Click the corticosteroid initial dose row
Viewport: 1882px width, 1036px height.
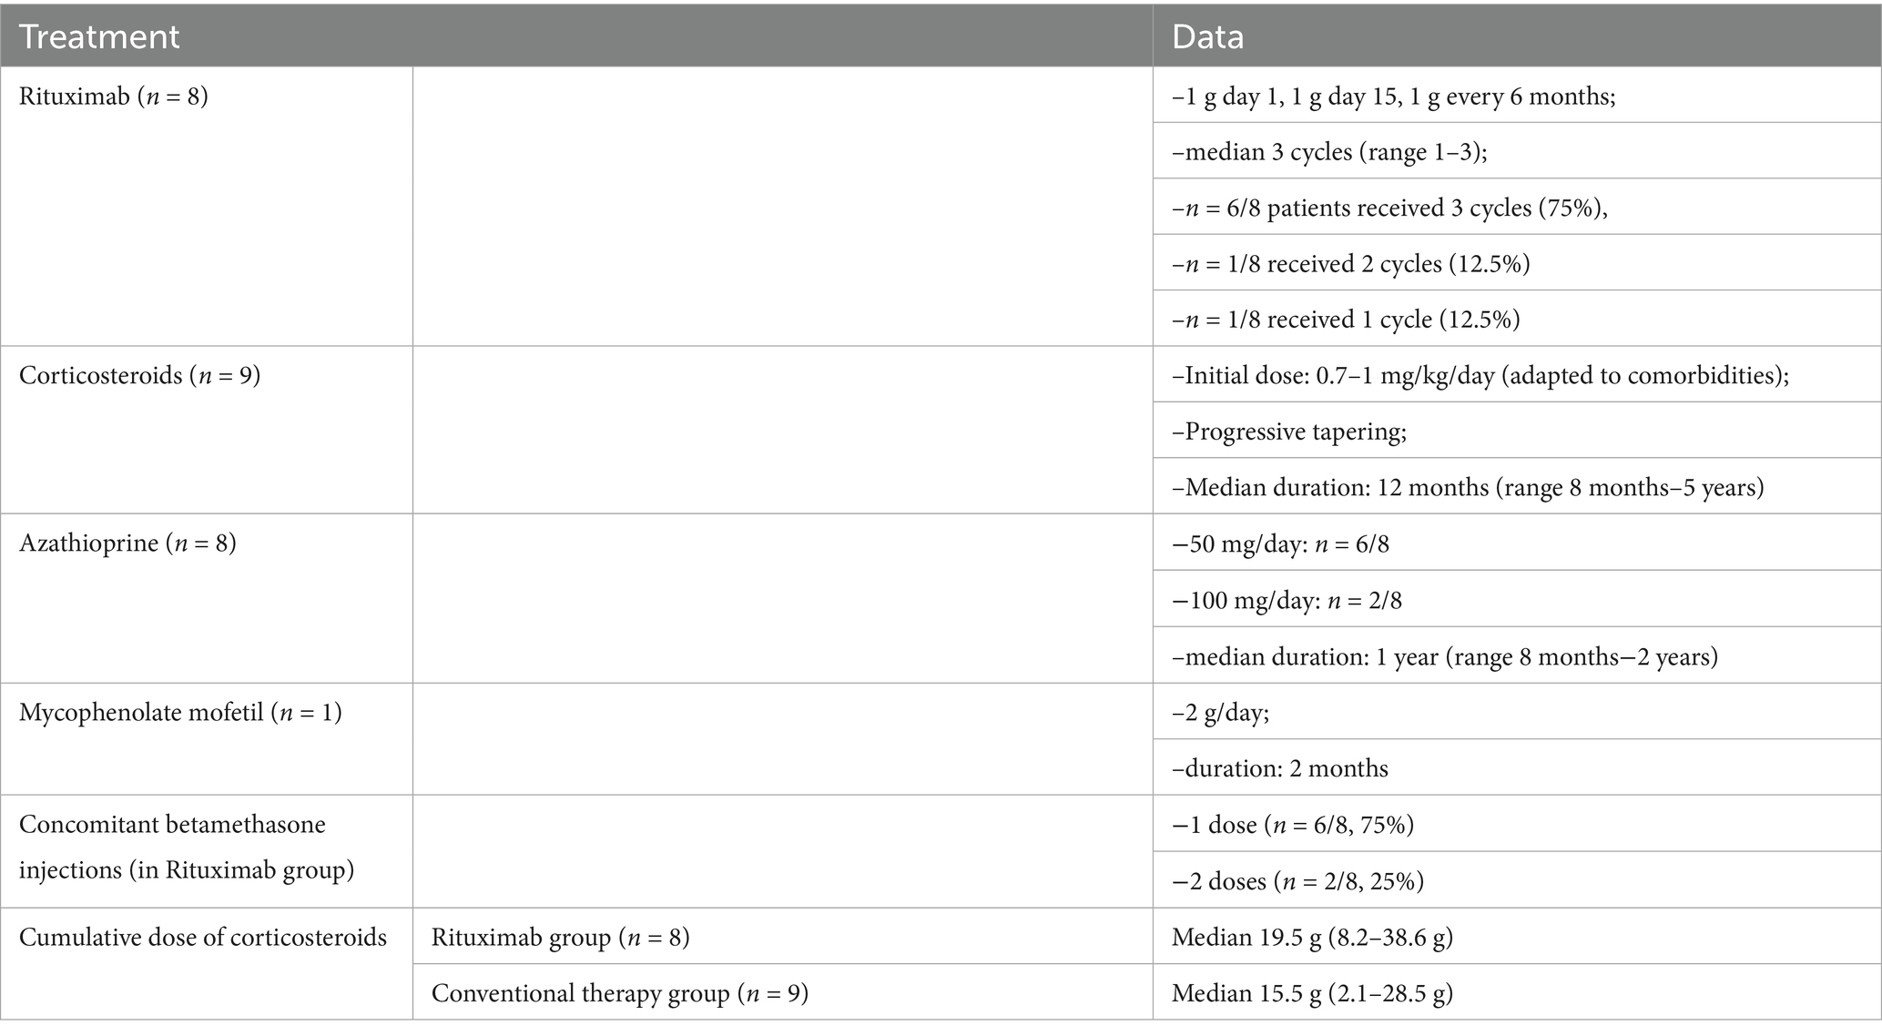point(1480,375)
